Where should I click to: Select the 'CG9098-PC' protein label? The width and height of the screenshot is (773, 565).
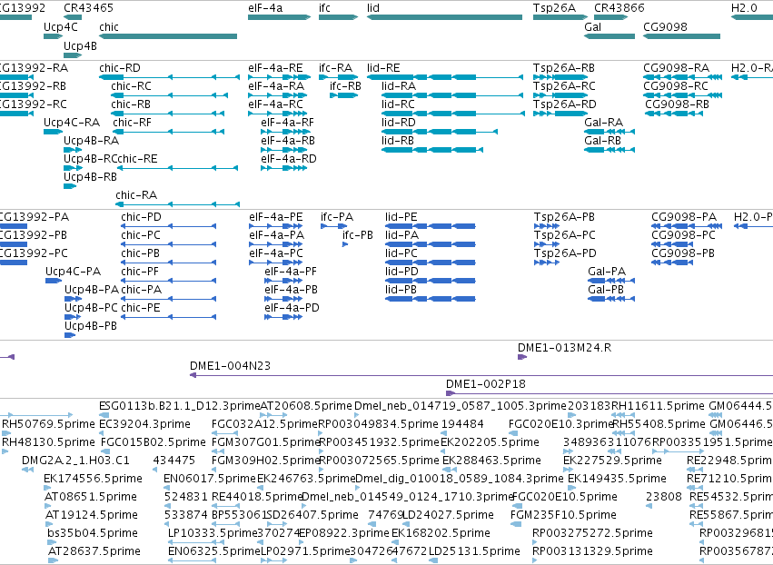pos(683,235)
